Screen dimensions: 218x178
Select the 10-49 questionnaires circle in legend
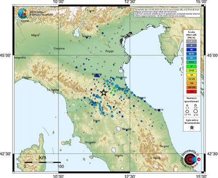click(x=187, y=111)
